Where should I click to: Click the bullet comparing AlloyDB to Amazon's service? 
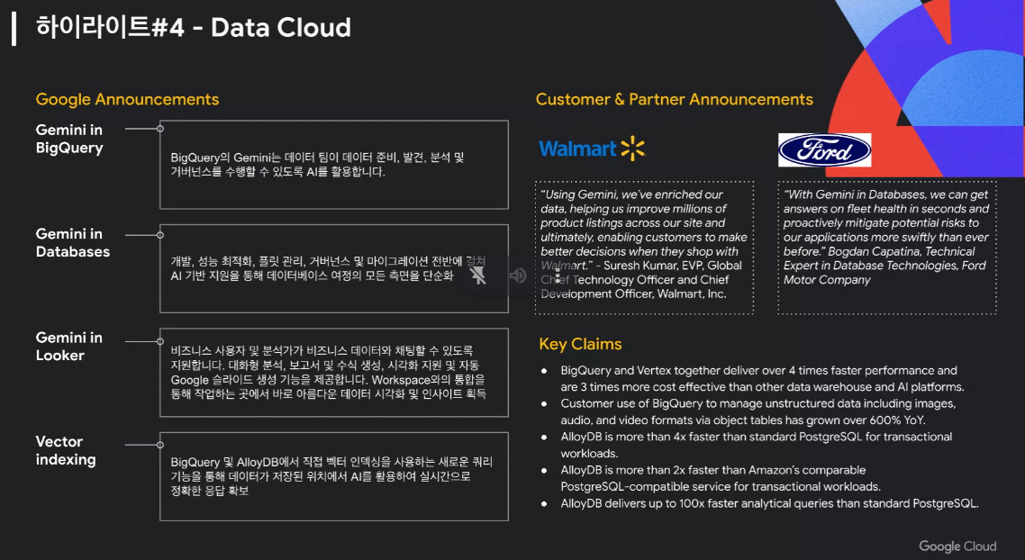[x=721, y=478]
